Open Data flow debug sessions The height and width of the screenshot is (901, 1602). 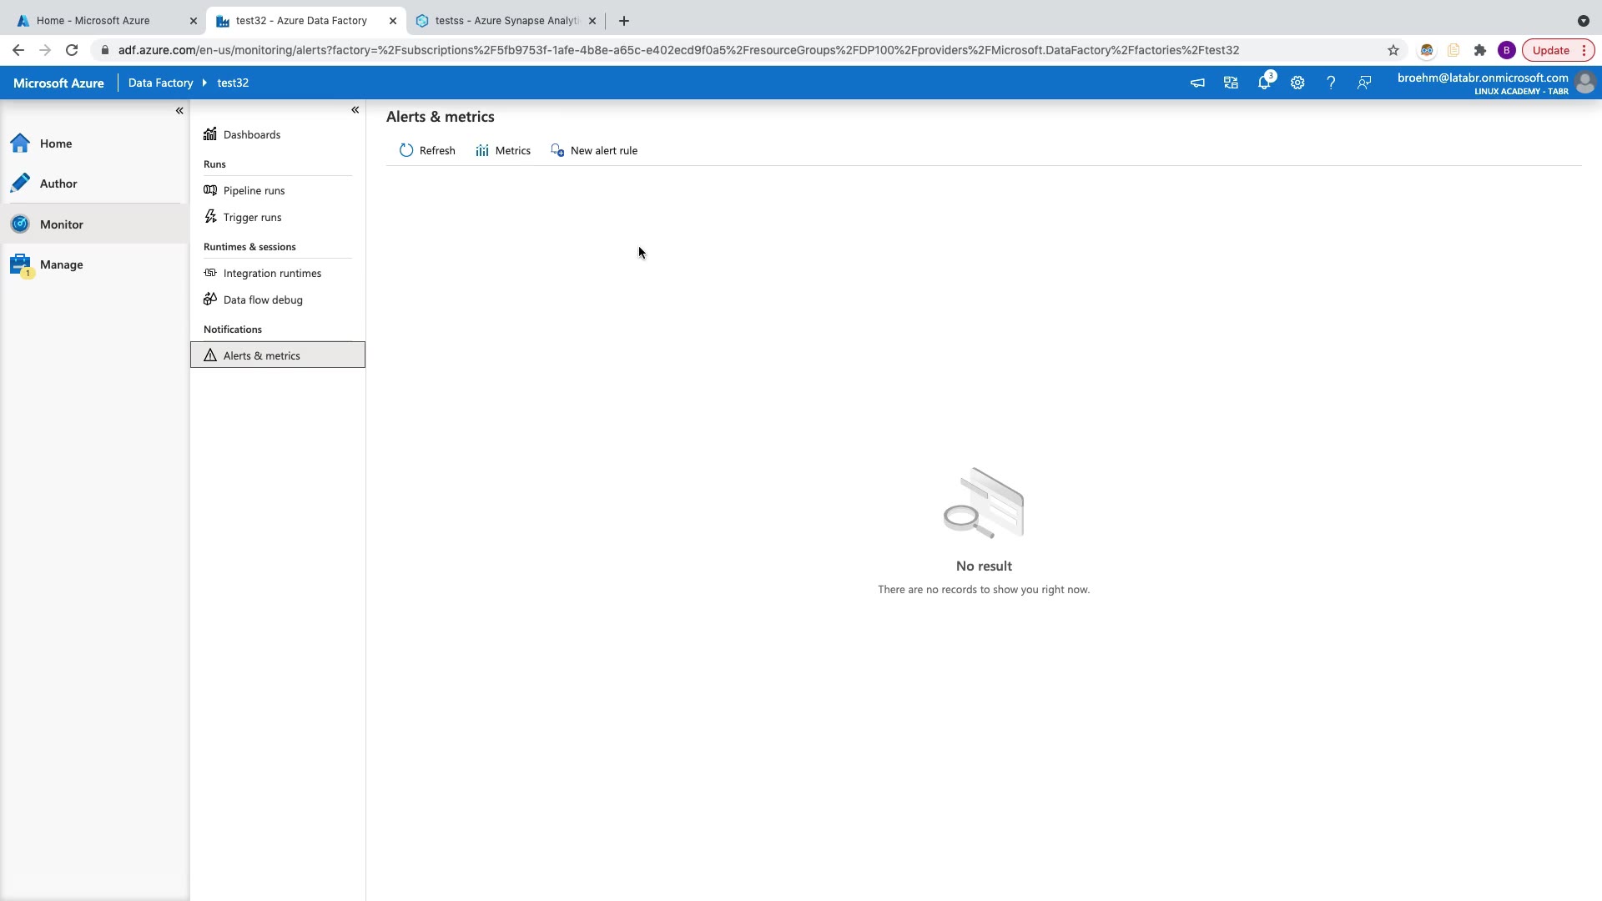(x=263, y=300)
